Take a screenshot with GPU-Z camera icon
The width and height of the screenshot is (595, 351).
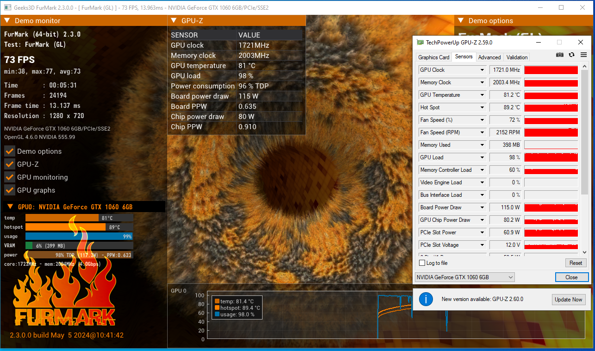tap(560, 55)
